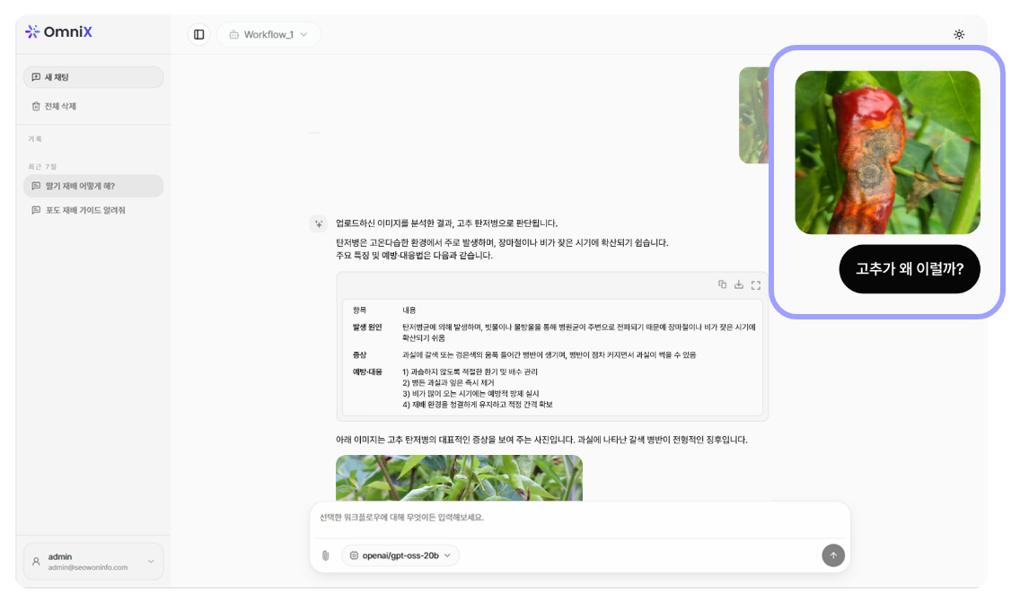Focus the workflow message input field
Screen dimensions: 1020x603
click(580, 519)
